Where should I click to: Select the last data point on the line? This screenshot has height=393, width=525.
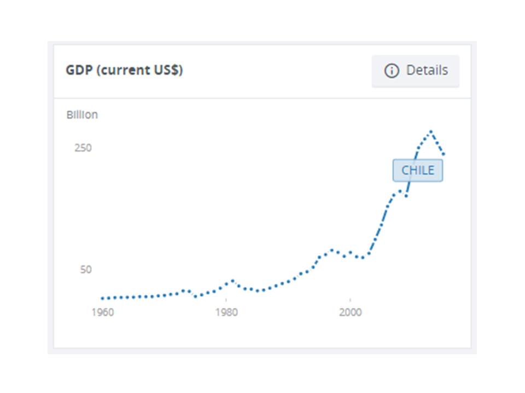point(444,154)
